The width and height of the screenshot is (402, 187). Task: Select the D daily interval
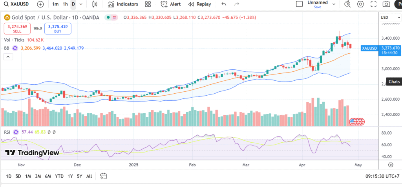pos(73,4)
